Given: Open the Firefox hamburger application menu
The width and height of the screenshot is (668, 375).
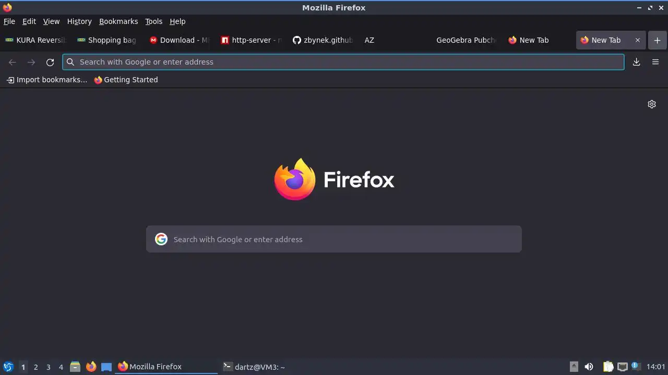Looking at the screenshot, I should click(x=655, y=62).
